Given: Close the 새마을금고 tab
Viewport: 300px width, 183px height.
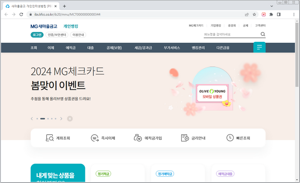Looking at the screenshot, I should pos(55,6).
